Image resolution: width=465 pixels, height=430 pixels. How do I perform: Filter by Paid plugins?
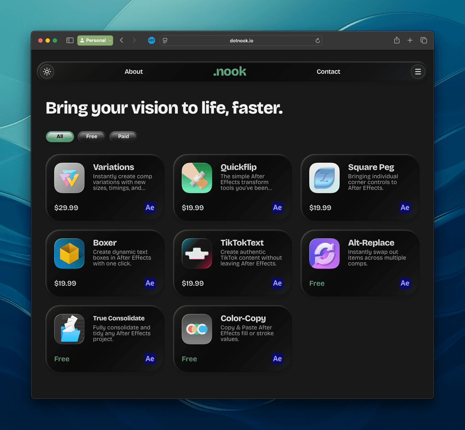click(x=124, y=136)
